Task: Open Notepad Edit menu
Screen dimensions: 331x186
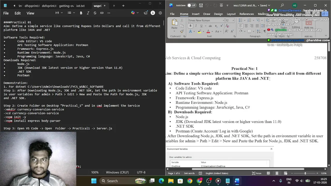Action: tap(18, 13)
